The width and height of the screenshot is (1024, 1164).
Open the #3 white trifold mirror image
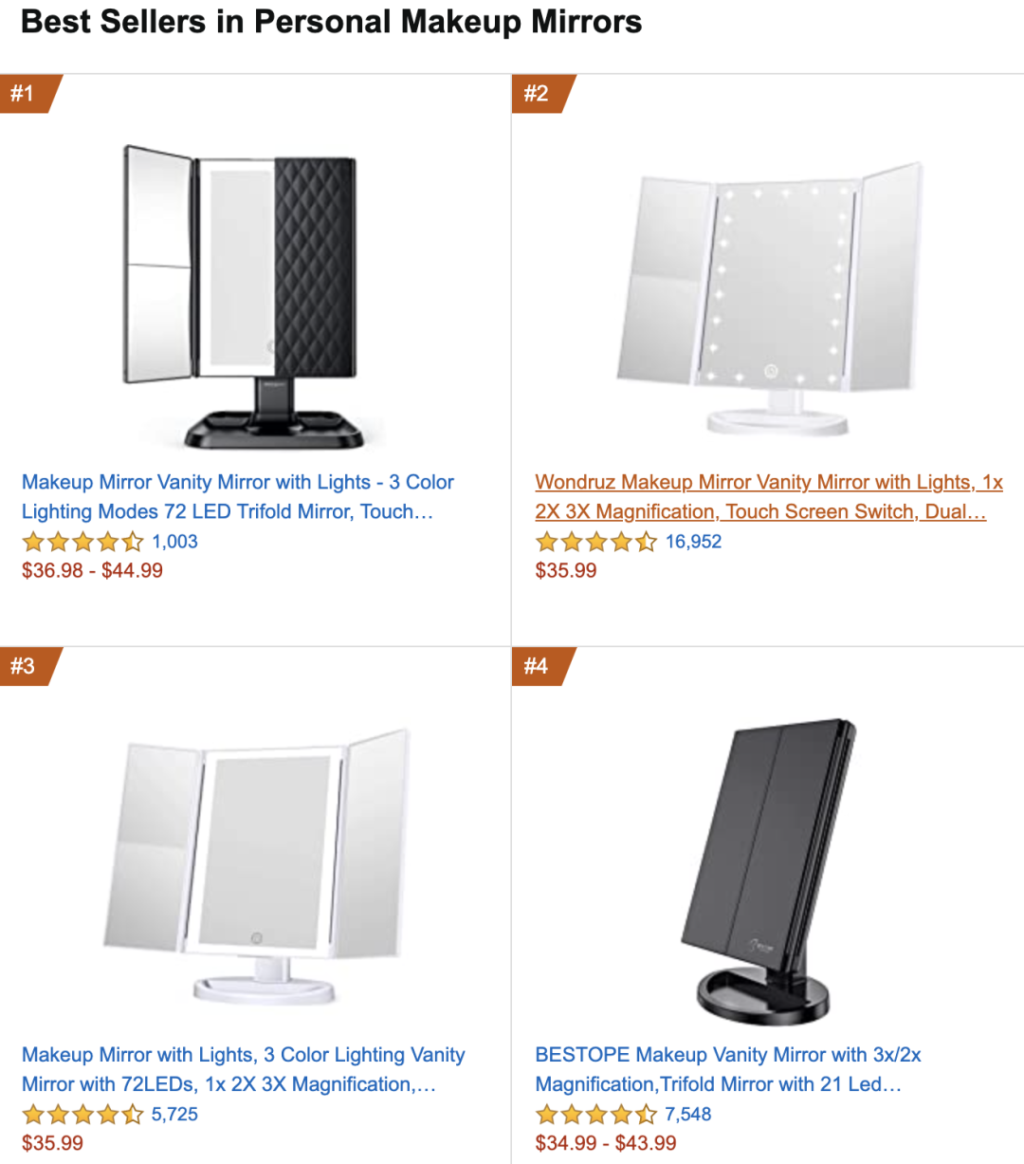pyautogui.click(x=256, y=865)
